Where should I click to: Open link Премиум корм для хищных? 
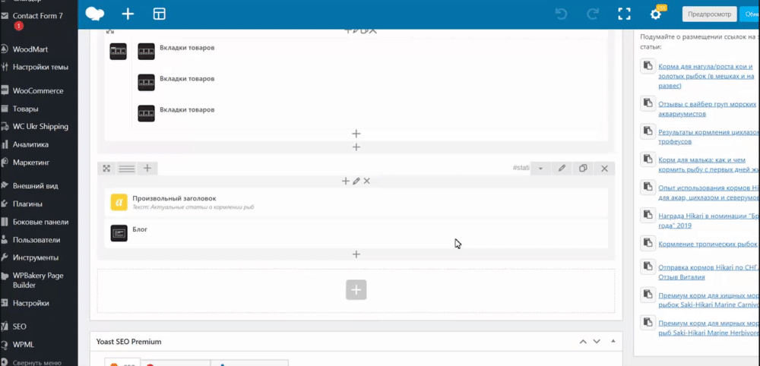pos(708,300)
